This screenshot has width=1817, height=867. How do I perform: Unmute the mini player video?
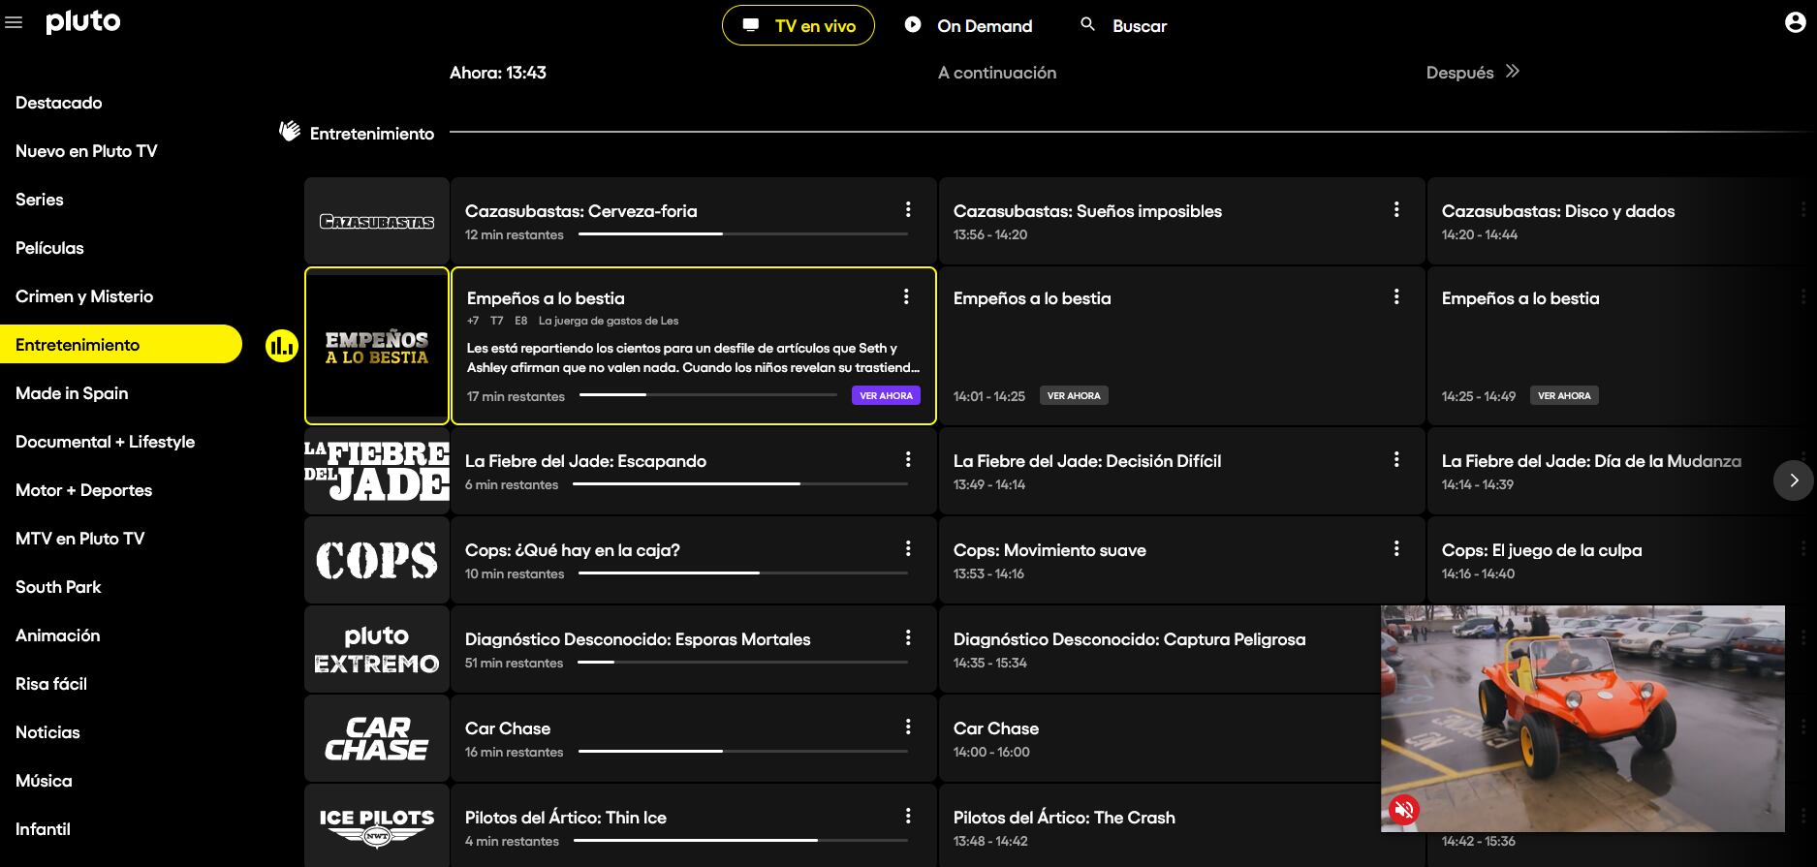tap(1404, 809)
